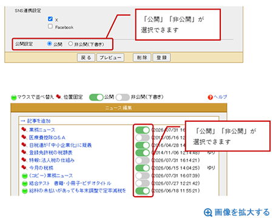Click the 登録 button
273x221 pixels.
pyautogui.click(x=161, y=58)
